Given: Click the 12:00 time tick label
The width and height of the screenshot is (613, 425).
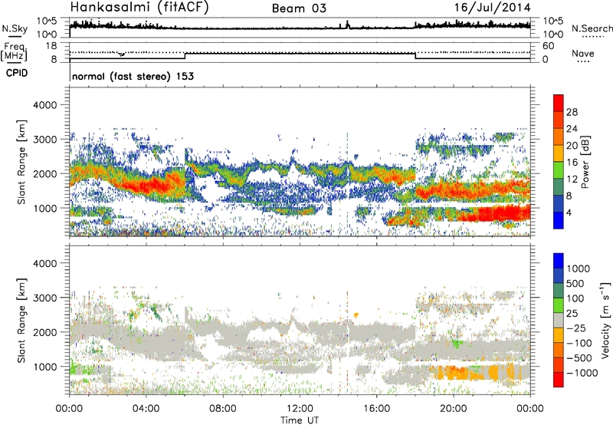Looking at the screenshot, I should point(300,409).
